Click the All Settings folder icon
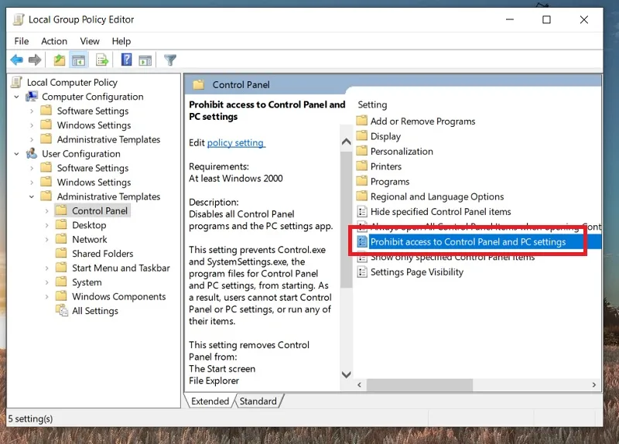 tap(62, 311)
